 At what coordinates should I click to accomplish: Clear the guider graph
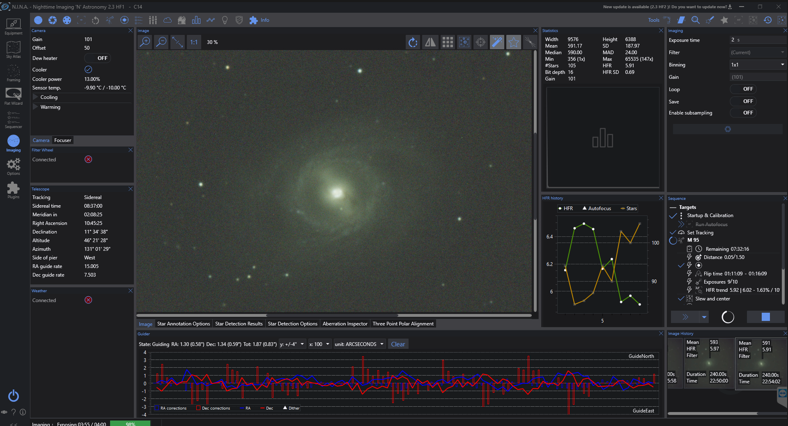(x=397, y=344)
